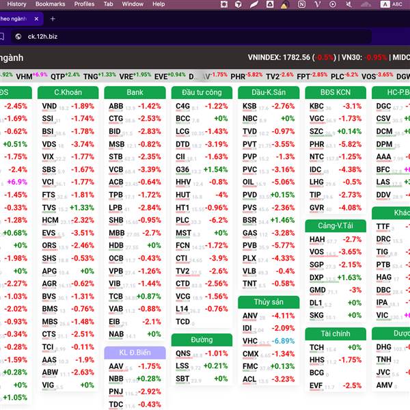Open the Google Drive menu bar icon
The height and width of the screenshot is (410, 410).
[270, 4]
